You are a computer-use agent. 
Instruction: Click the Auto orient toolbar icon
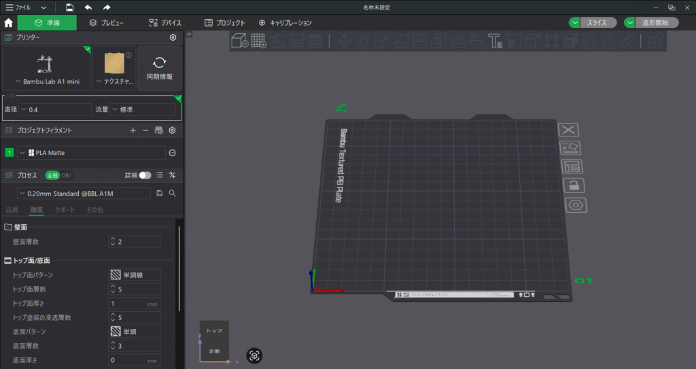pyautogui.click(x=278, y=41)
